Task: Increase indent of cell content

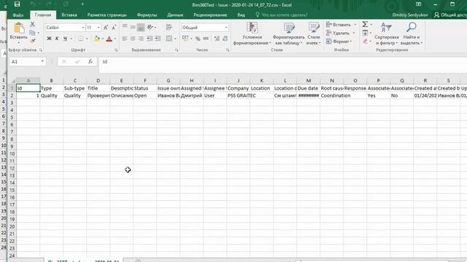Action: [158, 39]
